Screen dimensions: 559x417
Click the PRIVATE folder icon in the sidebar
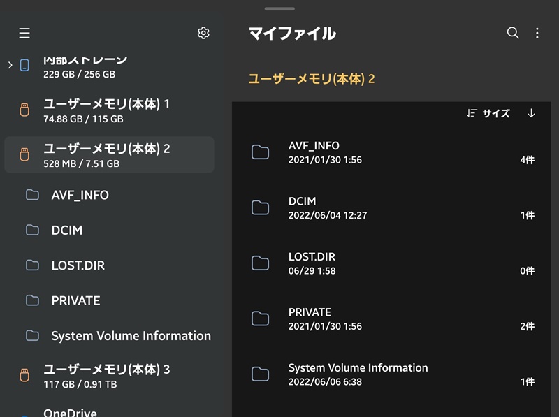[x=32, y=300]
